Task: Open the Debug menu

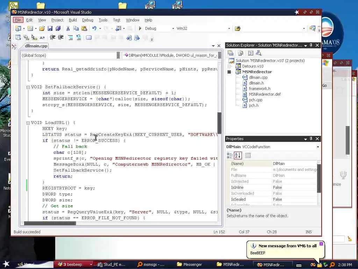Action: click(x=88, y=20)
